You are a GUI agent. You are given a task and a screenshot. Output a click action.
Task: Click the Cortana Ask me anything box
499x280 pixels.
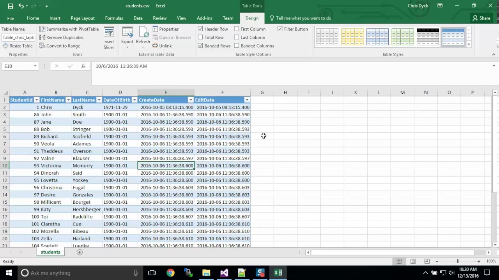point(80,273)
